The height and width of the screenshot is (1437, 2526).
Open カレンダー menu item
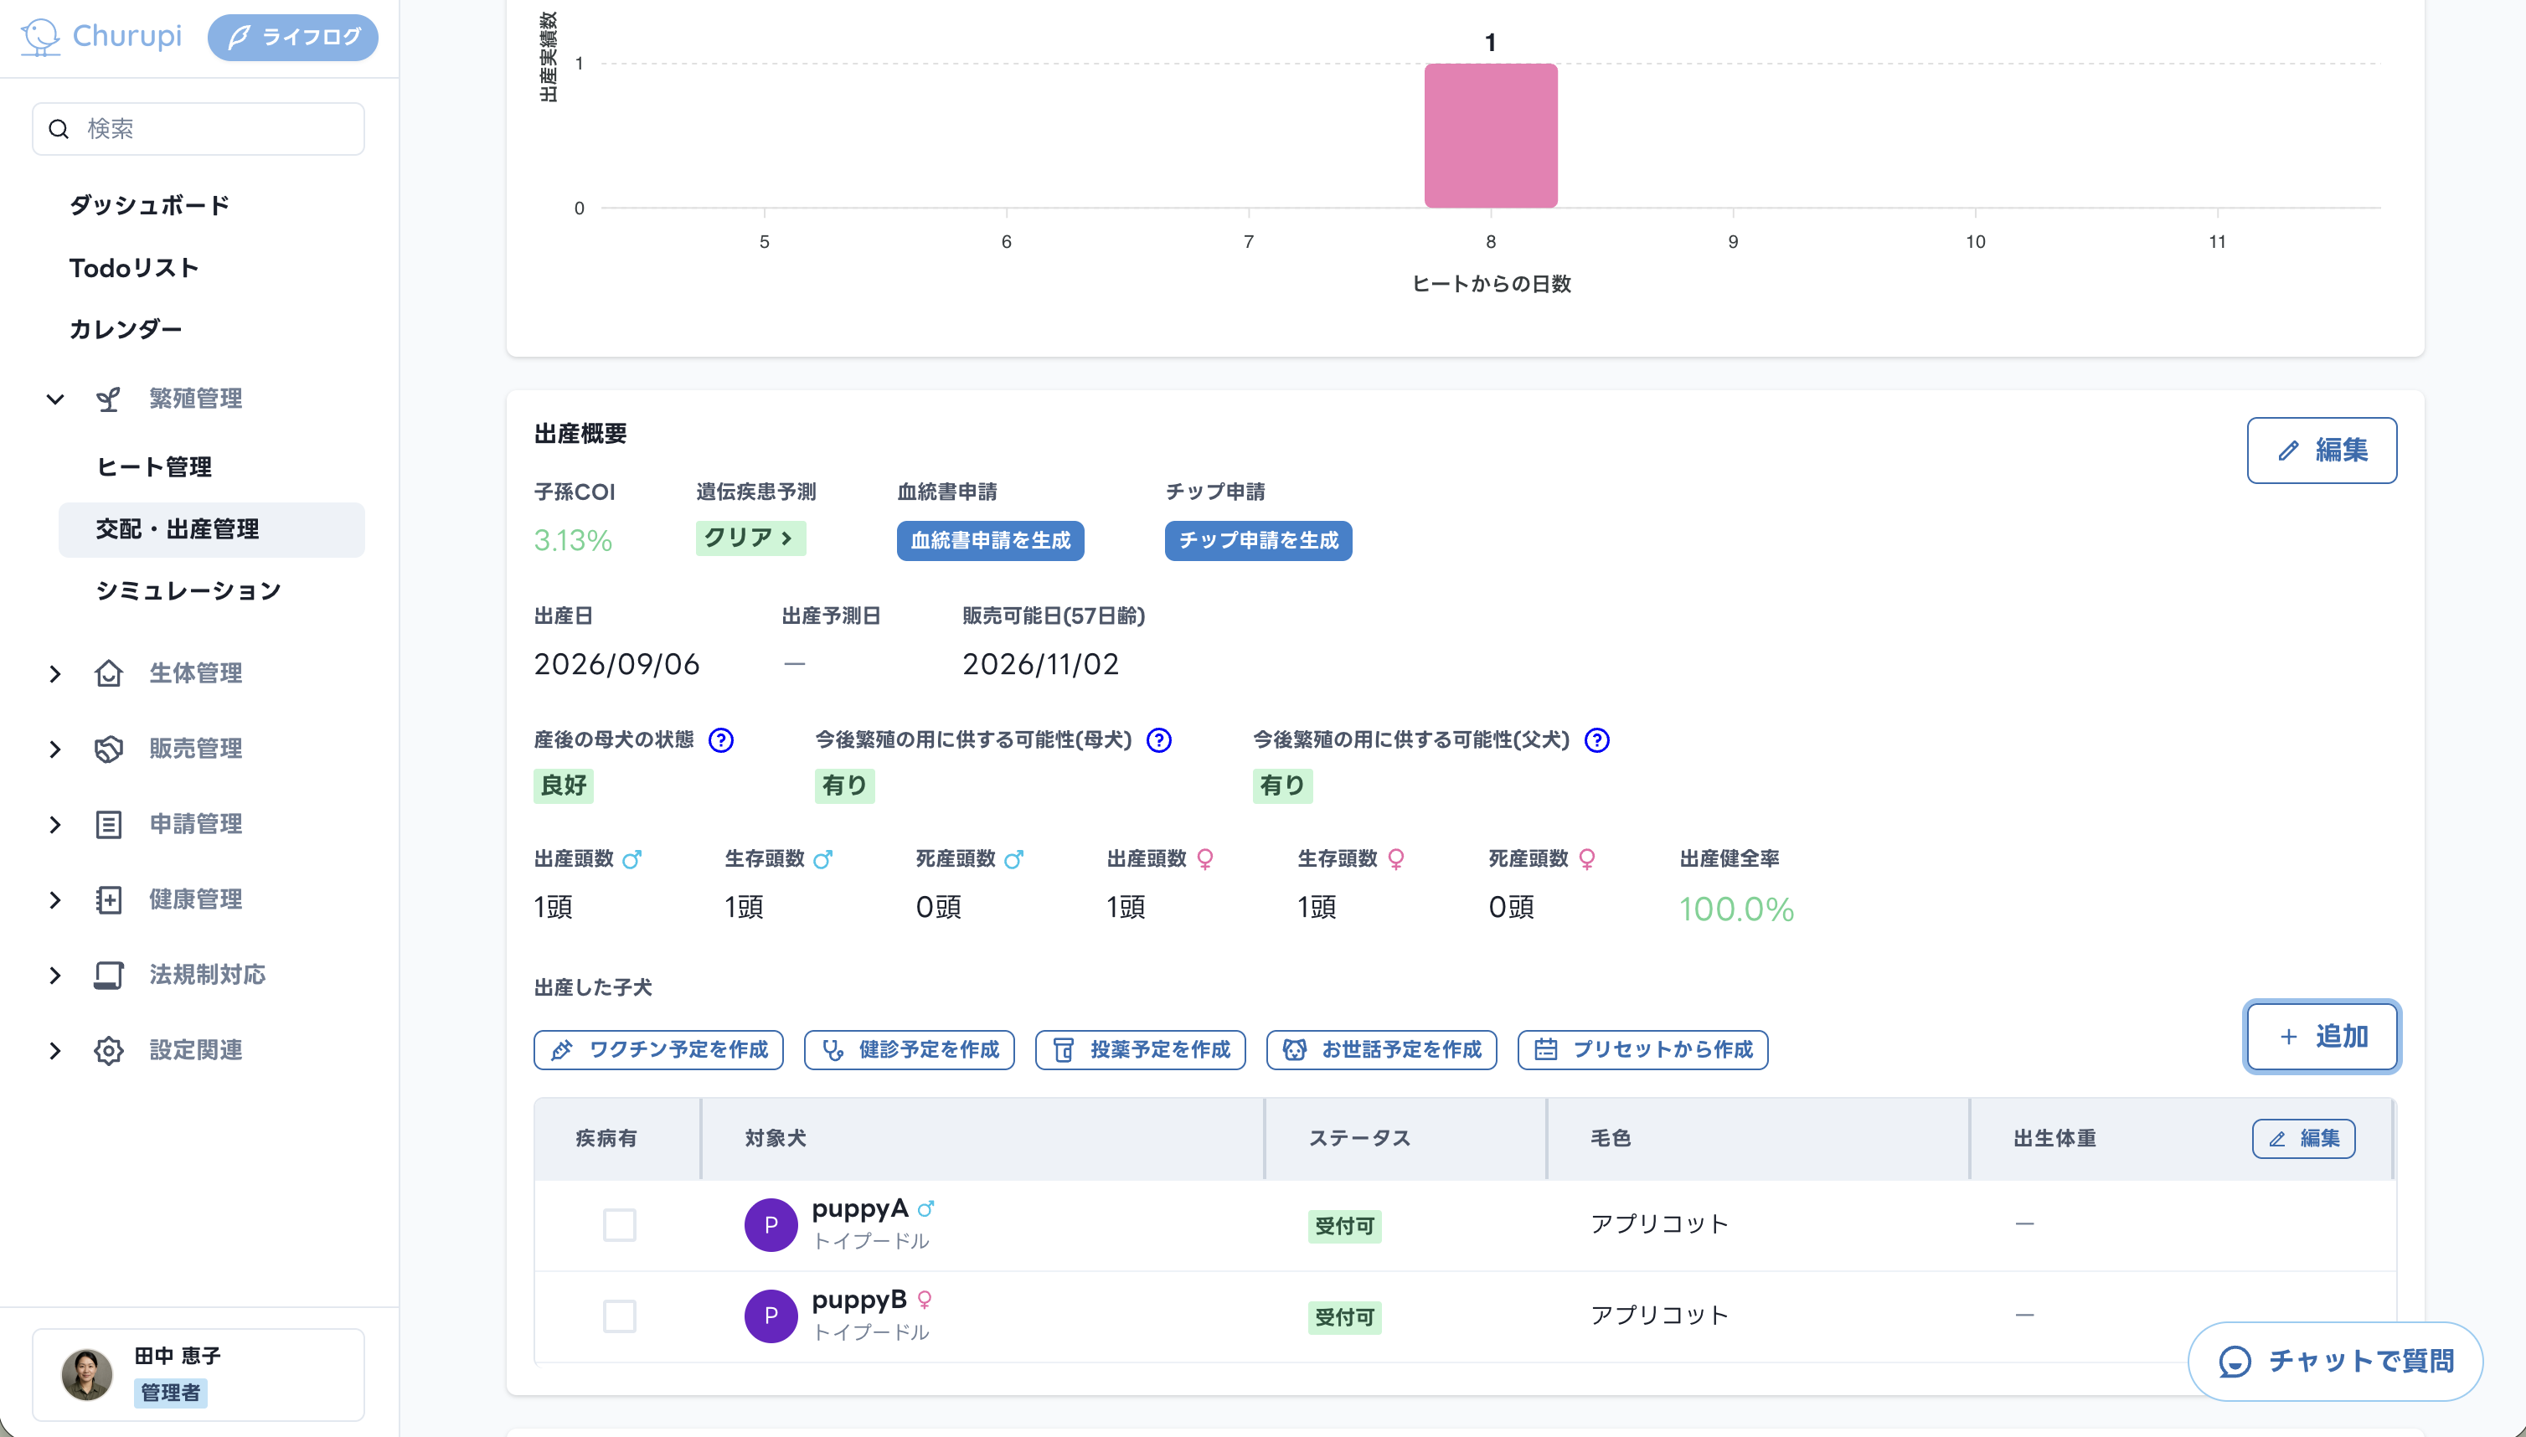[x=126, y=328]
